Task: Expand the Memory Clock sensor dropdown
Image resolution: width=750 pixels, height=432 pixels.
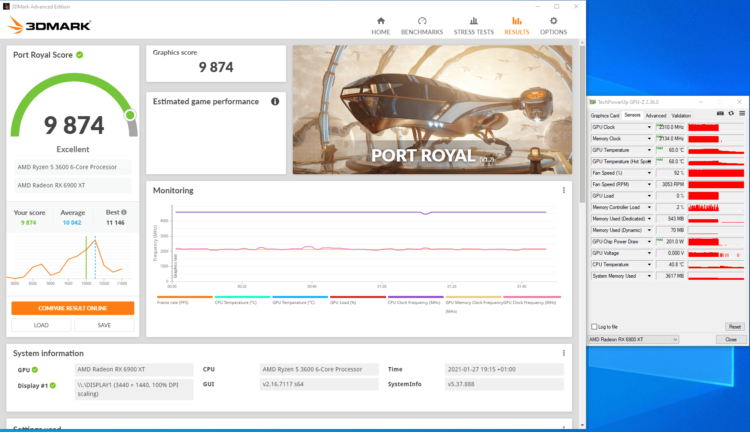Action: (x=649, y=139)
